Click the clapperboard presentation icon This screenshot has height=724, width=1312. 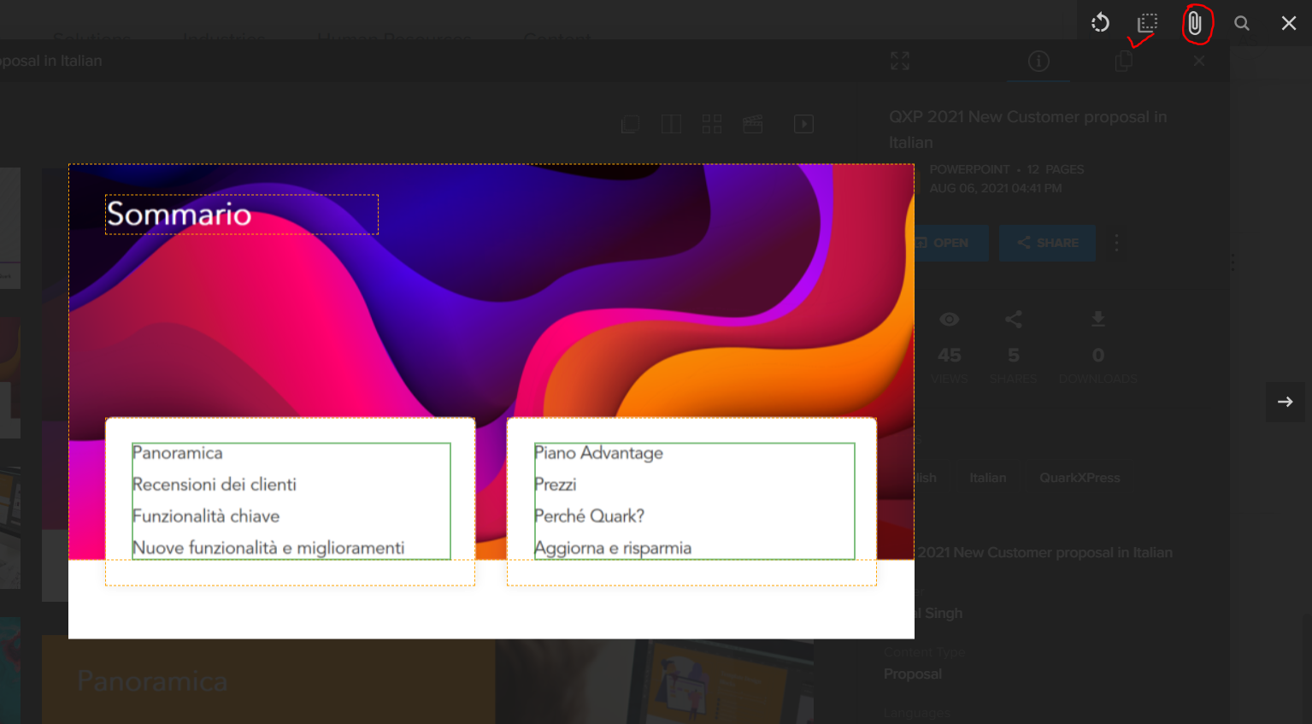[753, 125]
